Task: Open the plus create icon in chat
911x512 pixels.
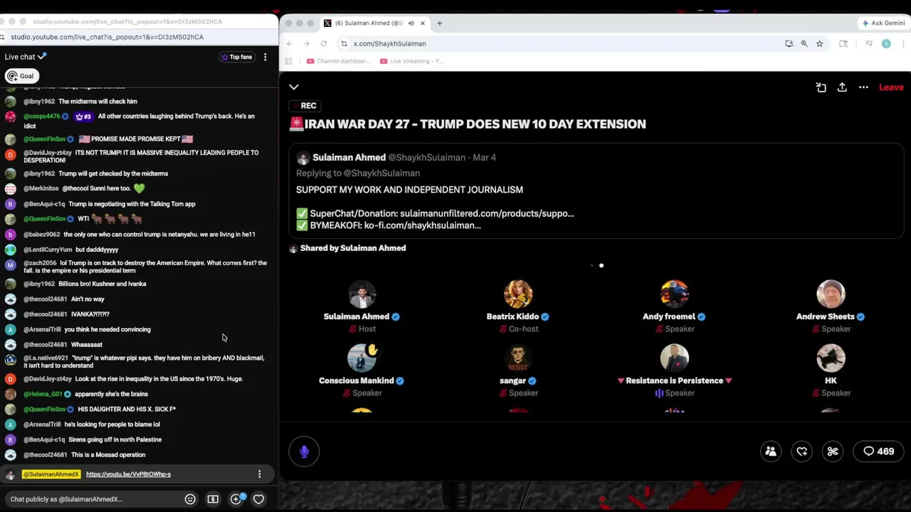Action: [x=236, y=499]
